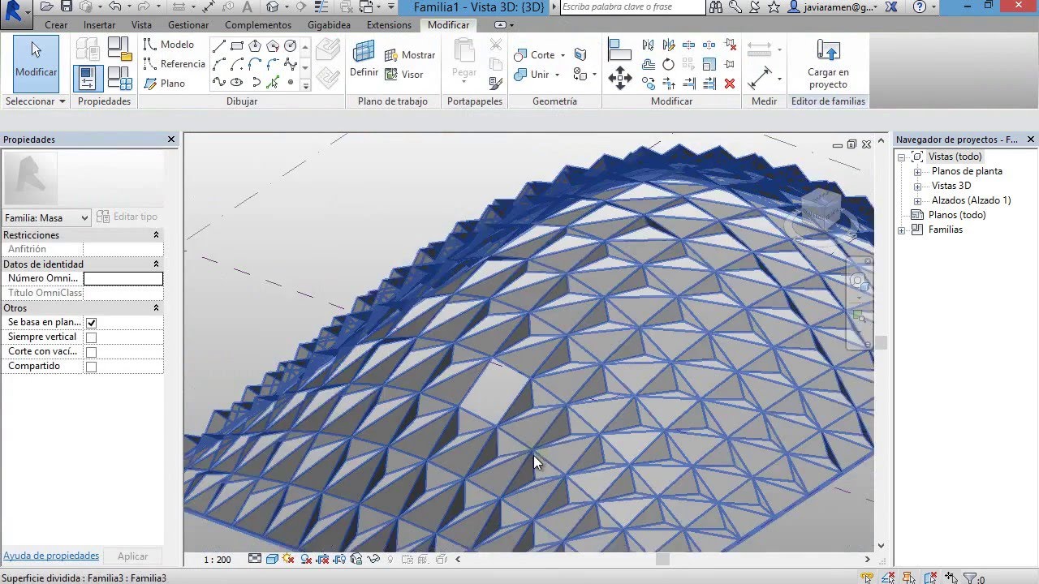
Task: Select the Ellipse draw tool
Action: (x=237, y=82)
